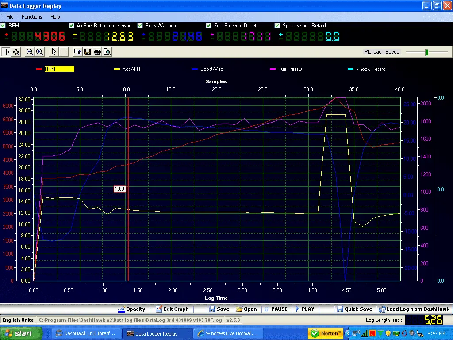This screenshot has width=453, height=340.
Task: Disable the RPM channel checkbox
Action: point(3,26)
